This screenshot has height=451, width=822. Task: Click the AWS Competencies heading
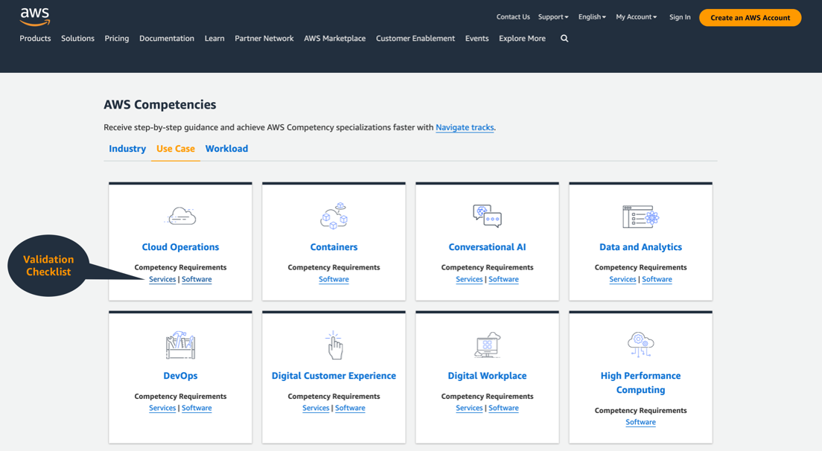click(x=160, y=104)
